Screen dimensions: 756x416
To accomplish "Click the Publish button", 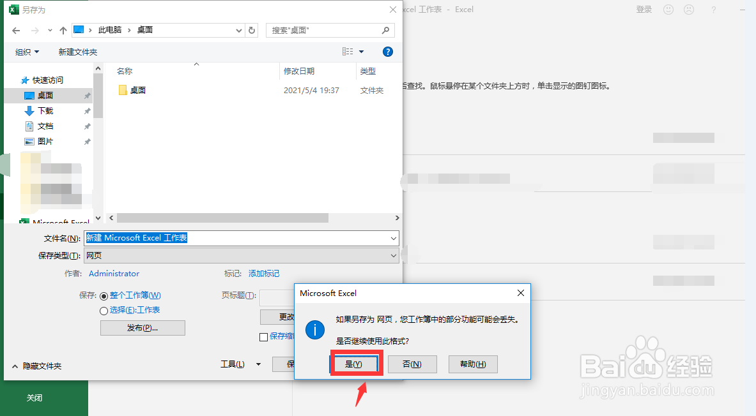I will [143, 328].
